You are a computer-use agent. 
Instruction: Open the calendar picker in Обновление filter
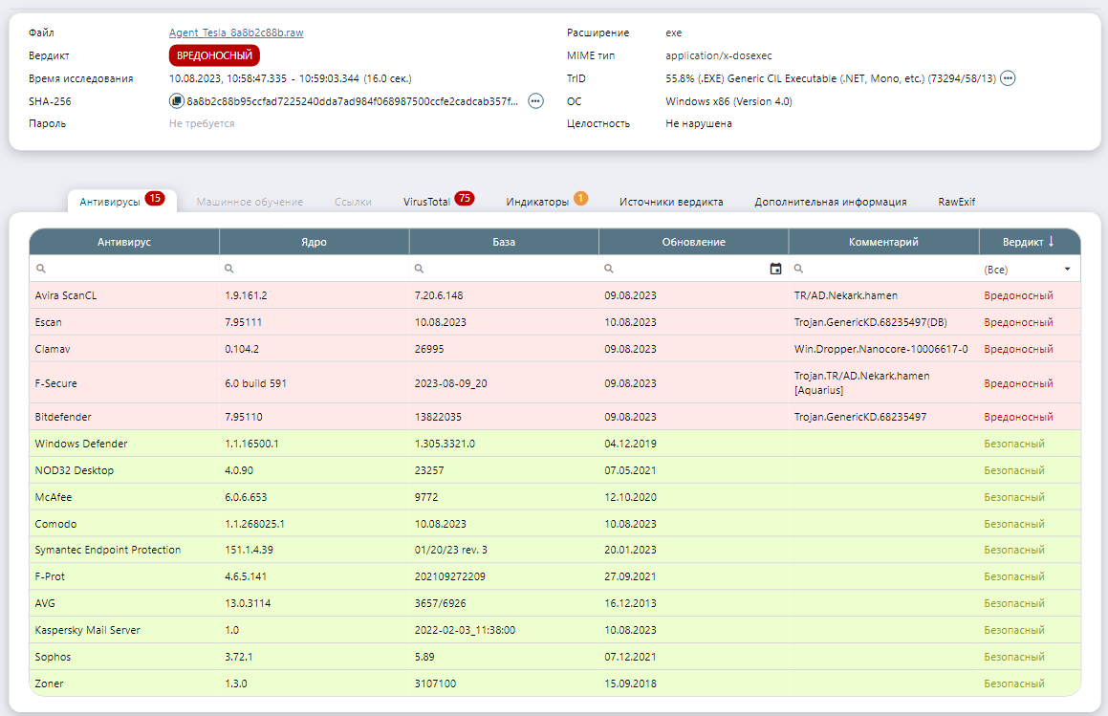(775, 270)
